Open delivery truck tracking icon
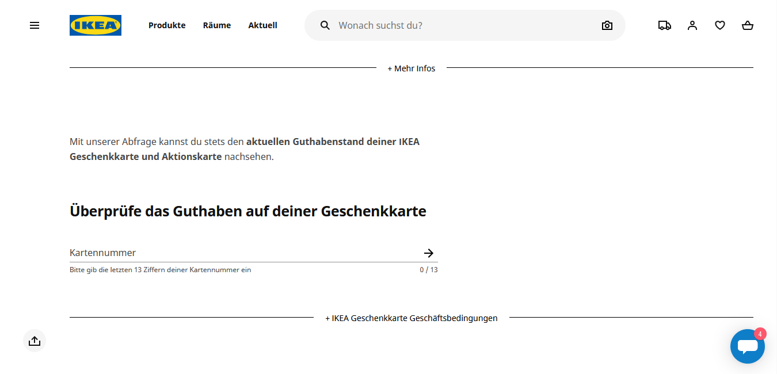Screen dimensions: 777x374 point(665,25)
